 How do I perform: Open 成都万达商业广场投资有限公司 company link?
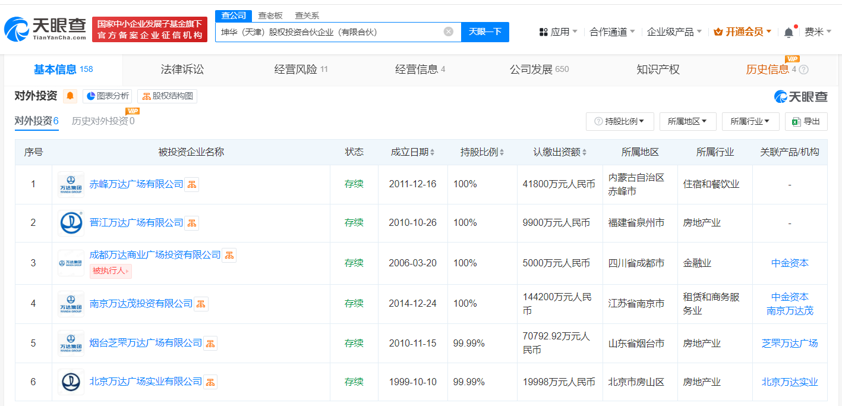[x=155, y=255]
